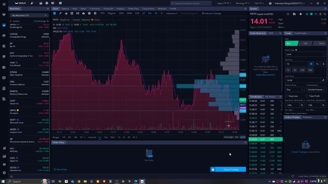This screenshot has height=184, width=328.
Task: Open the Webull main hamburger menu
Action: coord(4,4)
